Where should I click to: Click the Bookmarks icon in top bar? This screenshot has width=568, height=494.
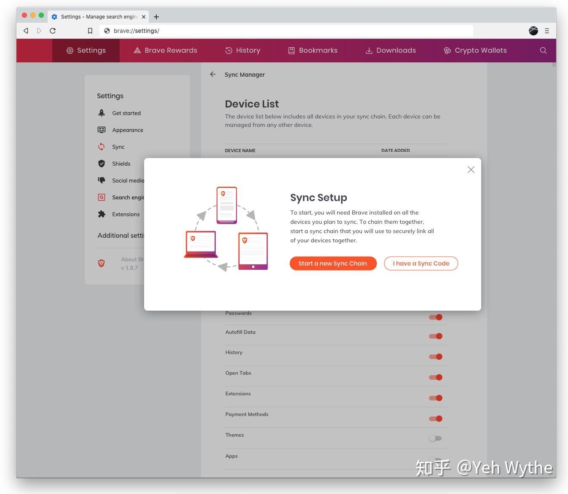click(291, 51)
